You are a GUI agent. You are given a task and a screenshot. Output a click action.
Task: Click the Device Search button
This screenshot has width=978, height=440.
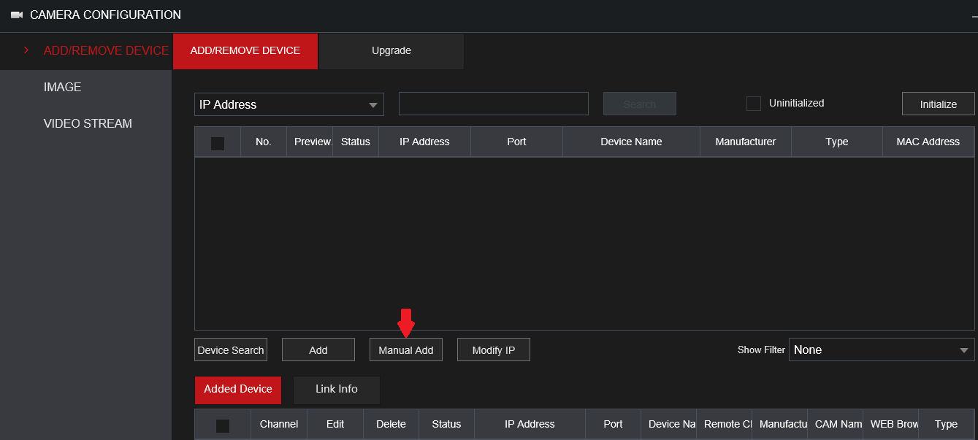pyautogui.click(x=230, y=350)
